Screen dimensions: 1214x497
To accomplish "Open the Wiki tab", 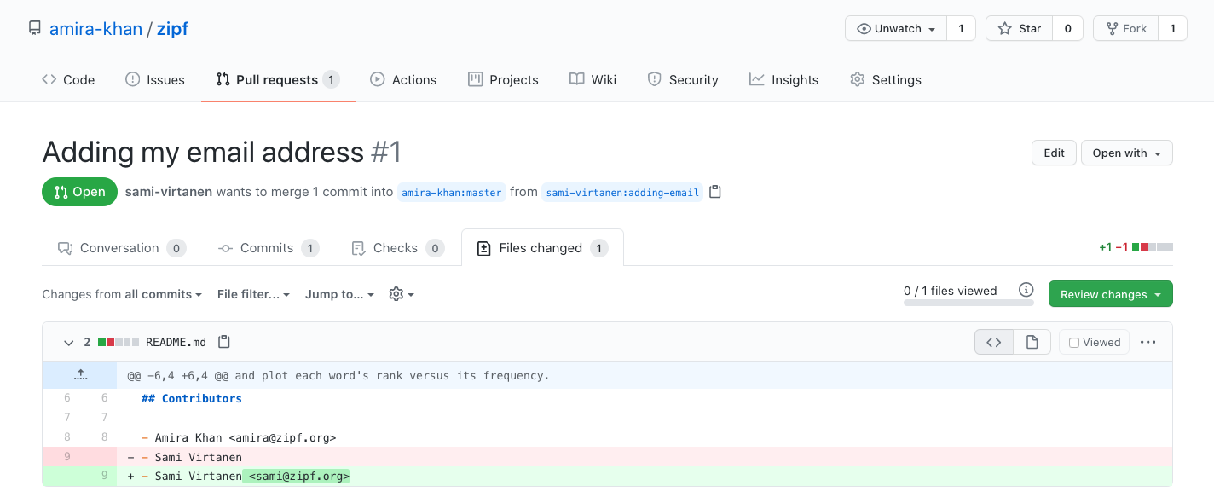I will pos(593,79).
